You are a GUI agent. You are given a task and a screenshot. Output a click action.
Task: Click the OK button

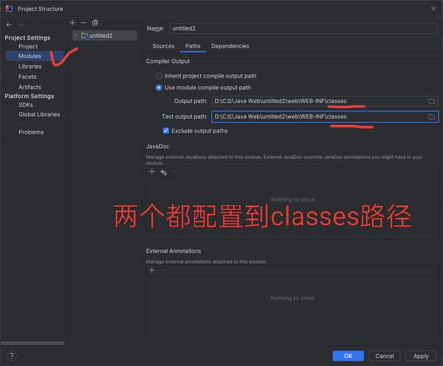tap(348, 356)
